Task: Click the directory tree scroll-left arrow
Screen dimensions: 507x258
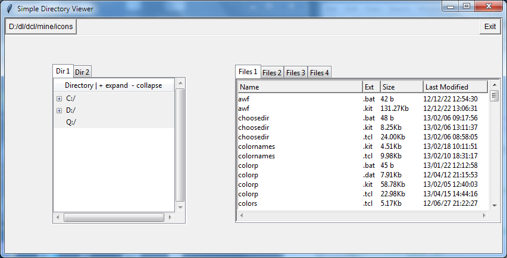Action: coord(58,218)
